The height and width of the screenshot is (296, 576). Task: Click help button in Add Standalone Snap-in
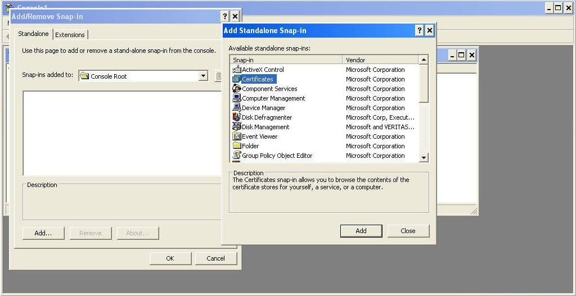[420, 30]
